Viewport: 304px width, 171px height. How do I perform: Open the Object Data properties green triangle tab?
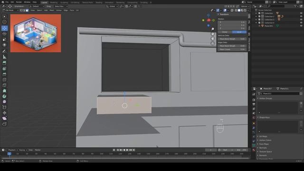pos(254,145)
